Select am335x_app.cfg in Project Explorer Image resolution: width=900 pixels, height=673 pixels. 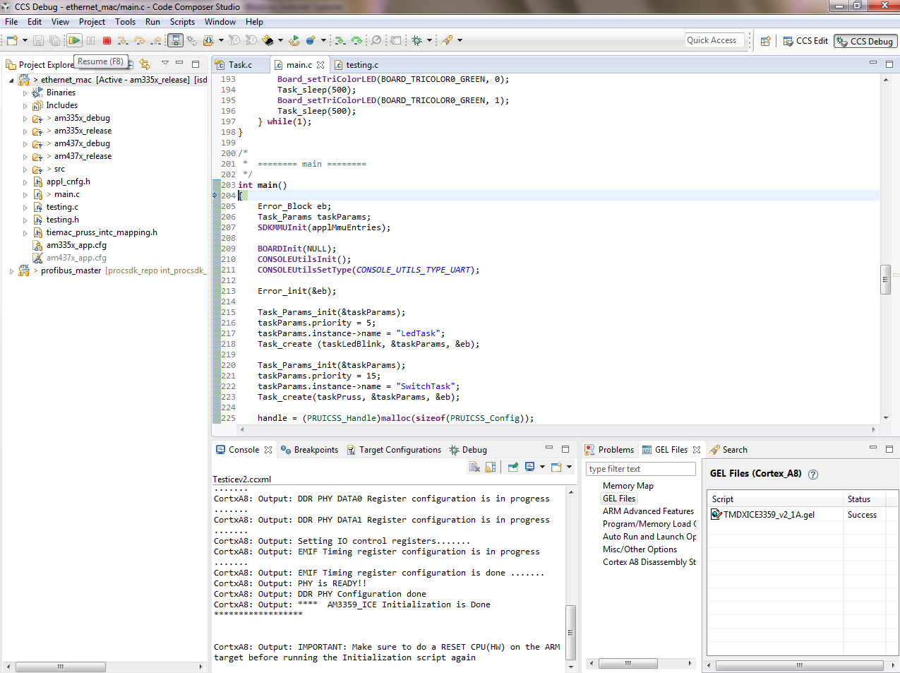[x=76, y=245]
